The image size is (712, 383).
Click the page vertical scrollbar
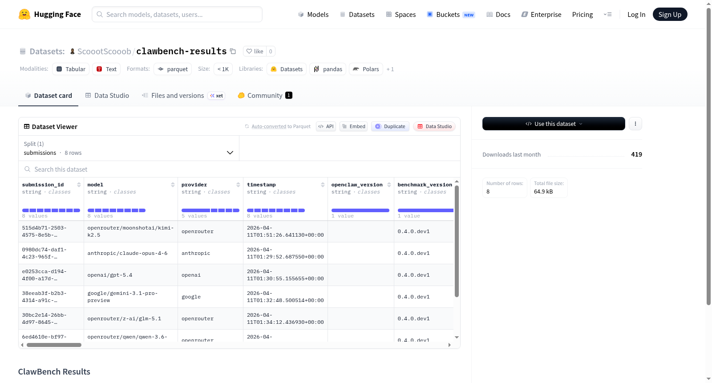[x=709, y=156]
